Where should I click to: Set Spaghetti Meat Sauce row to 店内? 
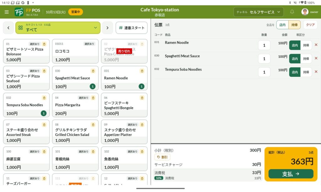pos(295,58)
